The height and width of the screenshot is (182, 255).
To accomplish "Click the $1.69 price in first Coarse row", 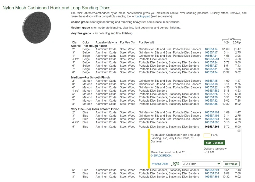I will pos(226,49).
